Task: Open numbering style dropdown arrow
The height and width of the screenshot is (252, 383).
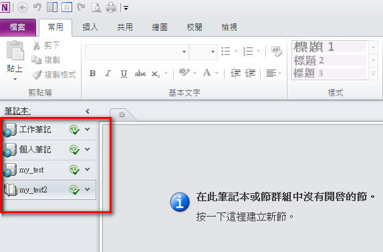Action: coord(259,51)
